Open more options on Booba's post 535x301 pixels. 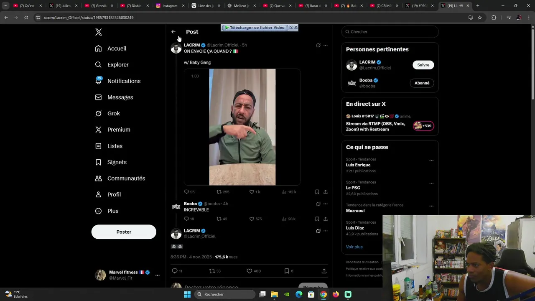(326, 204)
